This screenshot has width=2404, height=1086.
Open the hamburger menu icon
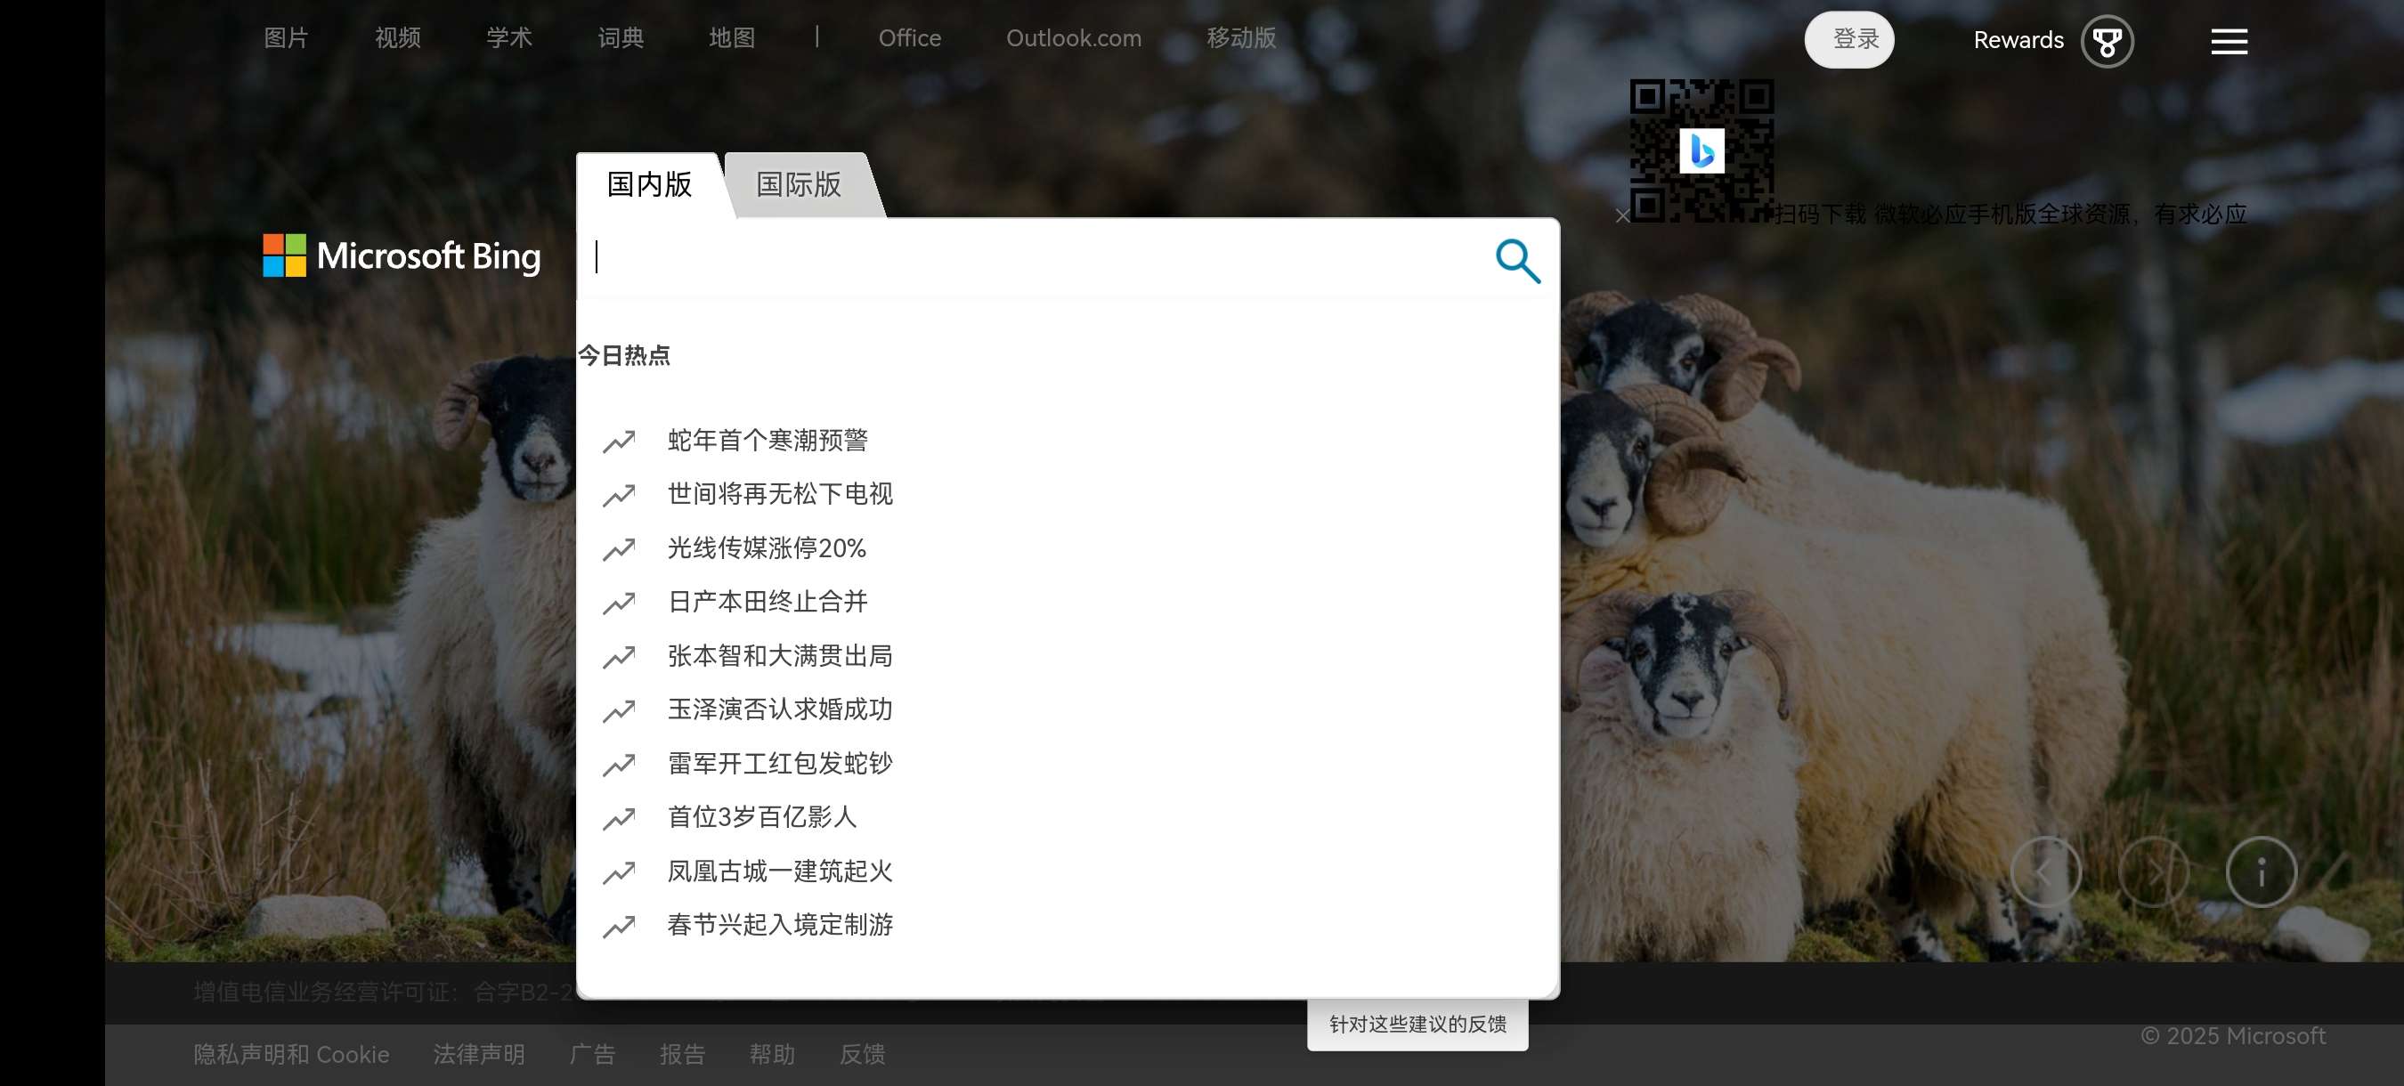[2229, 41]
